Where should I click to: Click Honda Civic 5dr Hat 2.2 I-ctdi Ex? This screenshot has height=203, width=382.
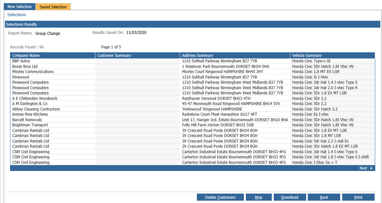[321, 141]
